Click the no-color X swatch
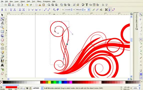The width and height of the screenshot is (143, 90). pyautogui.click(x=2, y=82)
